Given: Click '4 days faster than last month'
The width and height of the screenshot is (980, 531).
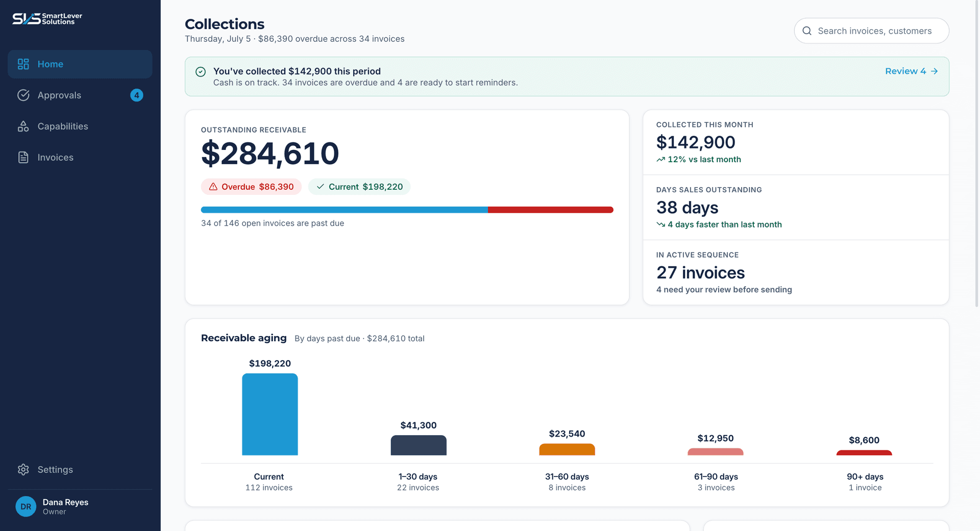Looking at the screenshot, I should click(x=725, y=224).
